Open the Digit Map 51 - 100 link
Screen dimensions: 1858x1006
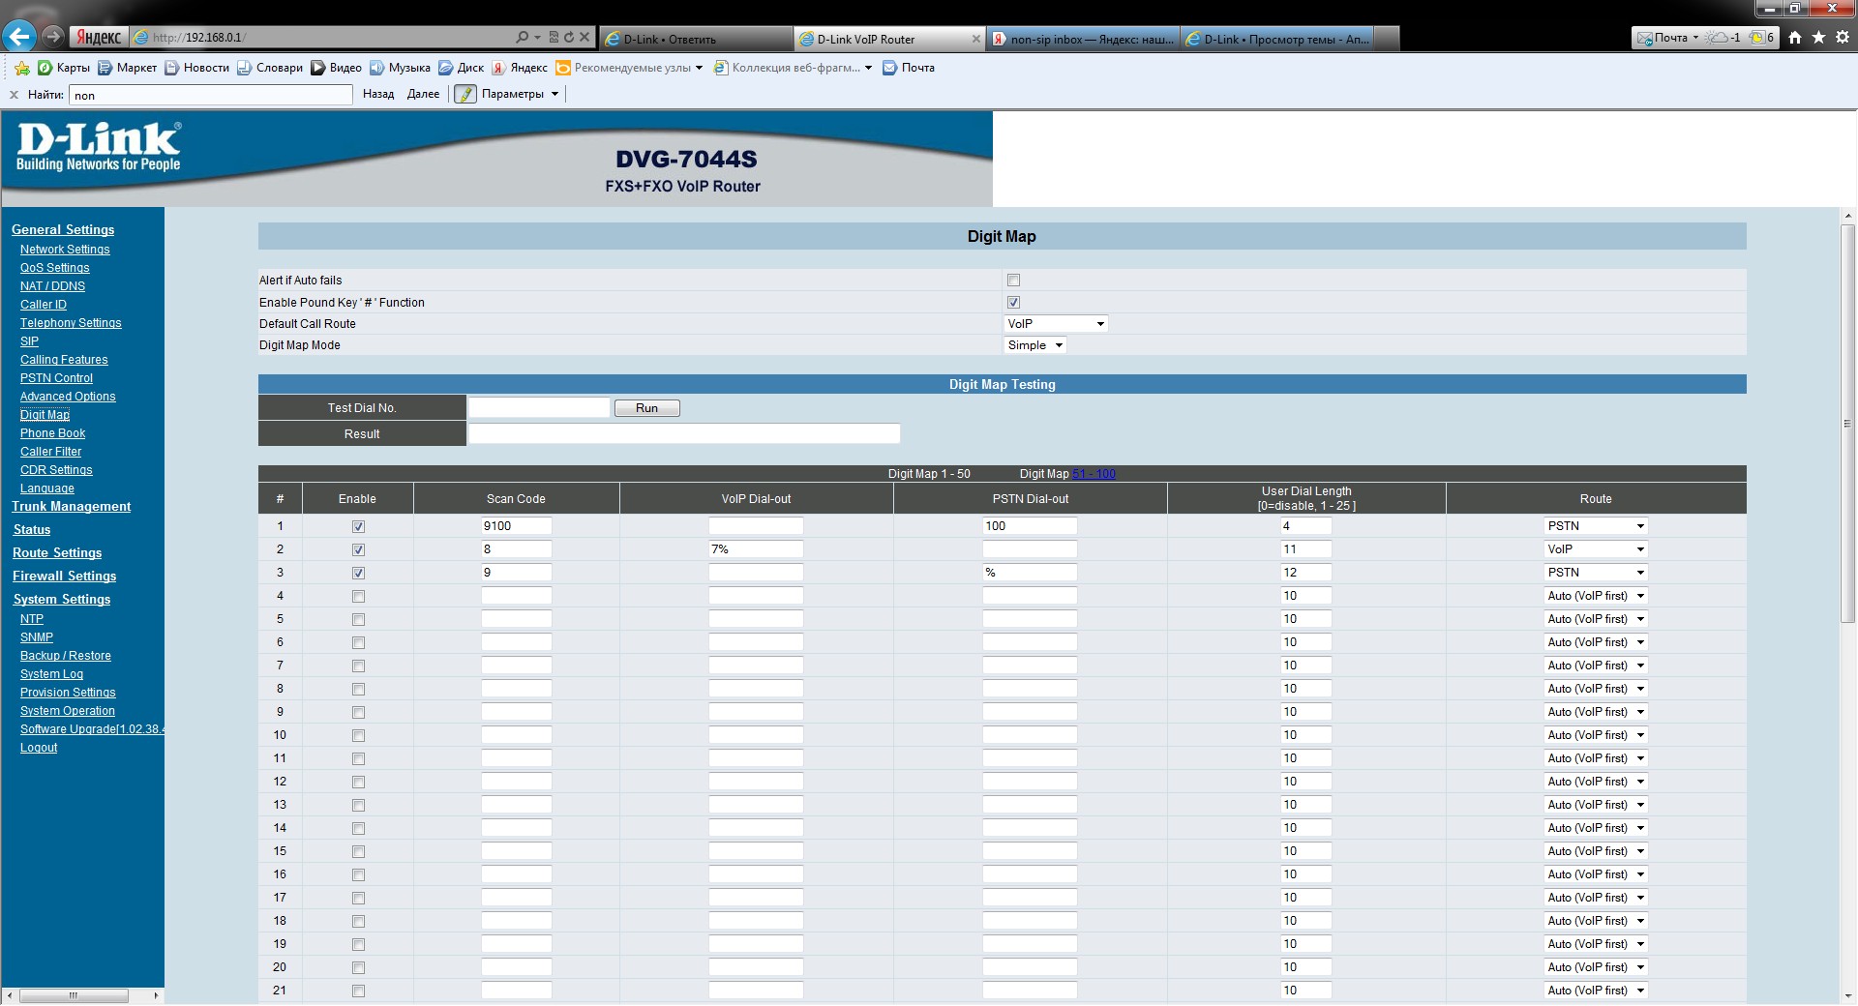(1094, 474)
